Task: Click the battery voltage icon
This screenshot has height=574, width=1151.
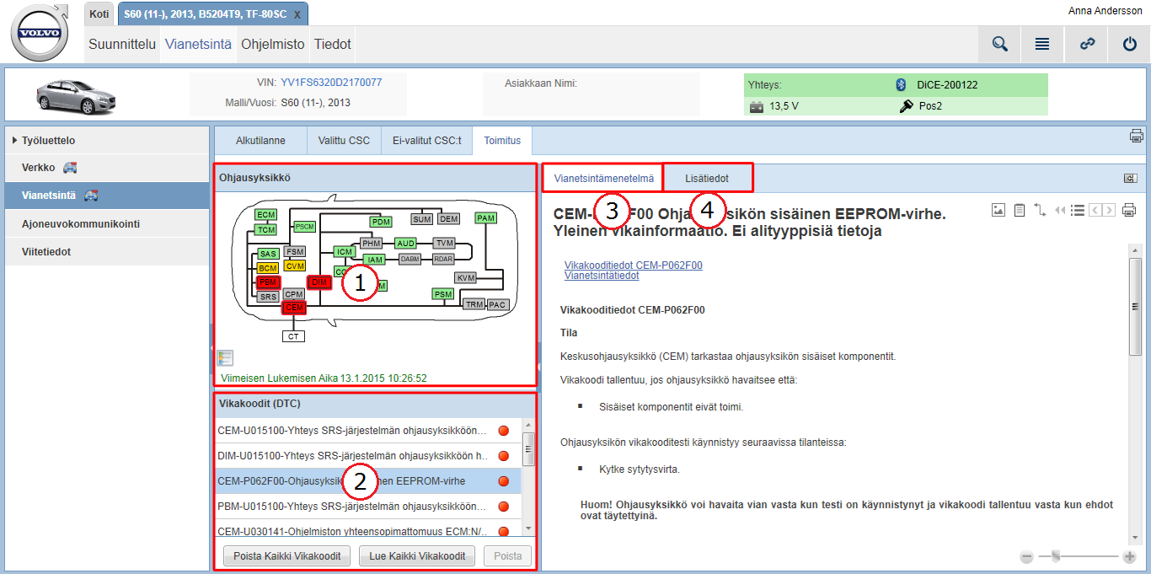Action: tap(757, 107)
